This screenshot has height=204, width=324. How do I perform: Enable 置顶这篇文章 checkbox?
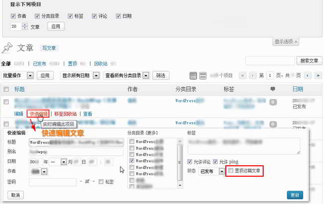tap(231, 170)
